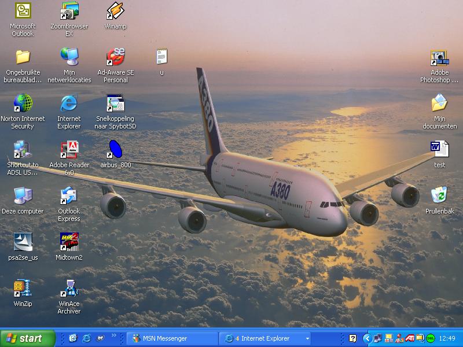Image resolution: width=463 pixels, height=347 pixels.
Task: Open the Mijn documenten folder
Action: 439,104
